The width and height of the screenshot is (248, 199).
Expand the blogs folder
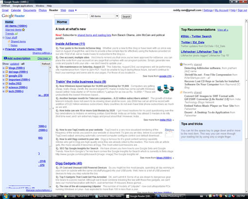[x=3, y=68]
